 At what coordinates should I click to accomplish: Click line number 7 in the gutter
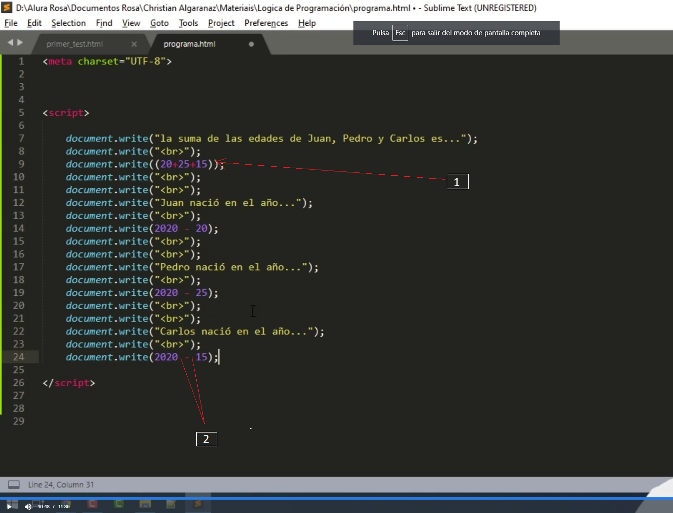[x=21, y=138]
